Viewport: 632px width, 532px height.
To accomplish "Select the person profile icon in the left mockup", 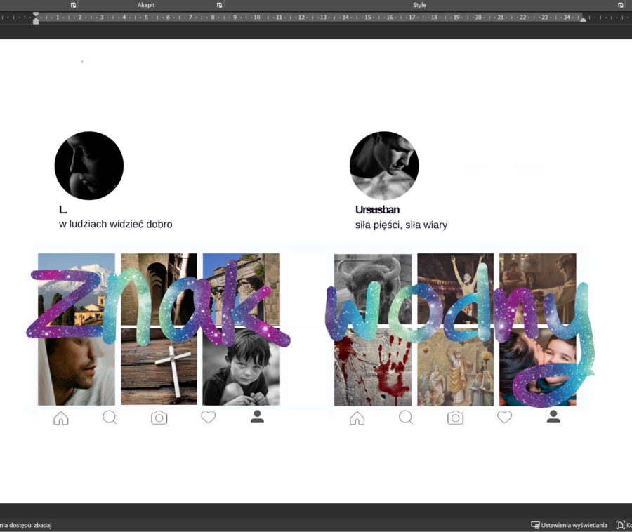I will 257,417.
